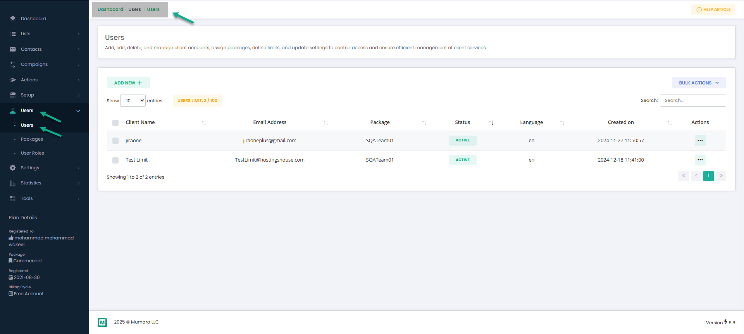The width and height of the screenshot is (744, 334).
Task: Open the User Roles submenu item
Action: [33, 153]
